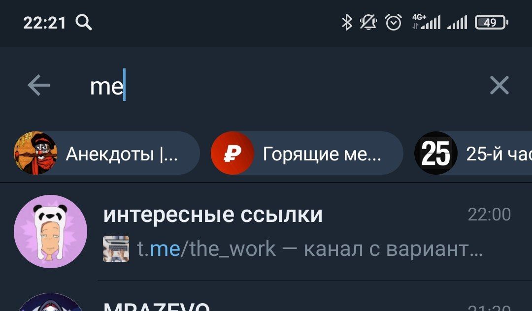Open the 25-й час chat chip

[x=473, y=153]
